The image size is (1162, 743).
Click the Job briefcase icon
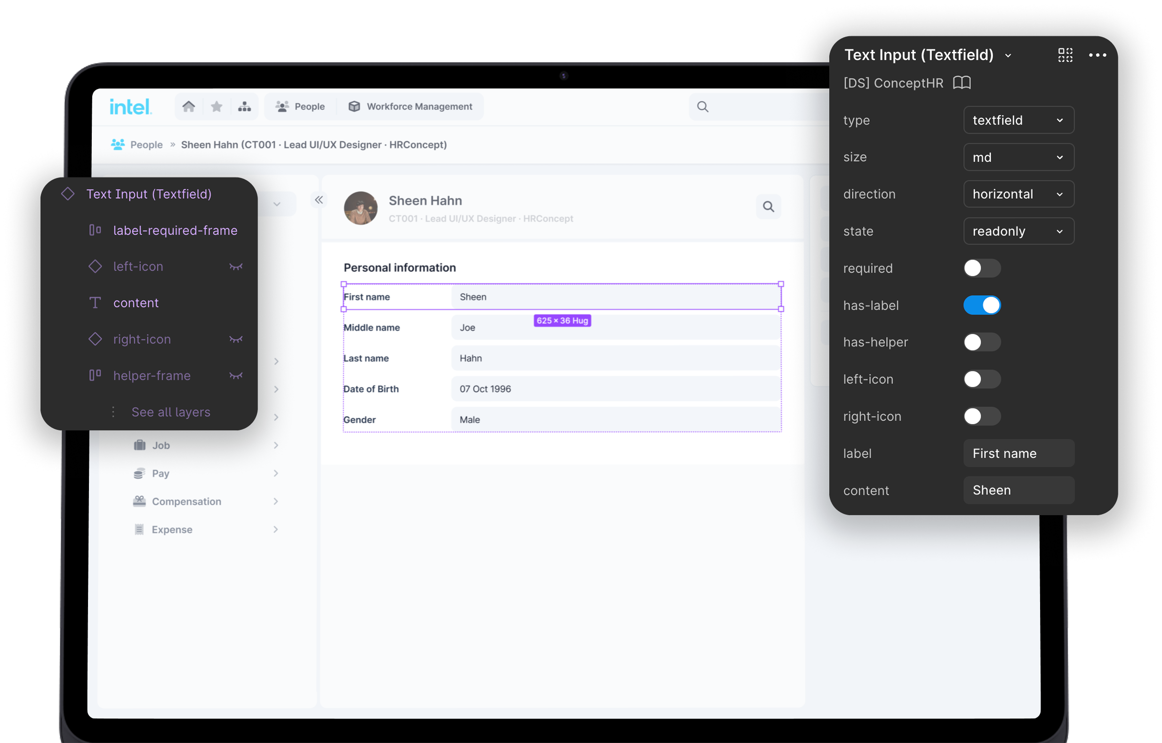point(139,445)
